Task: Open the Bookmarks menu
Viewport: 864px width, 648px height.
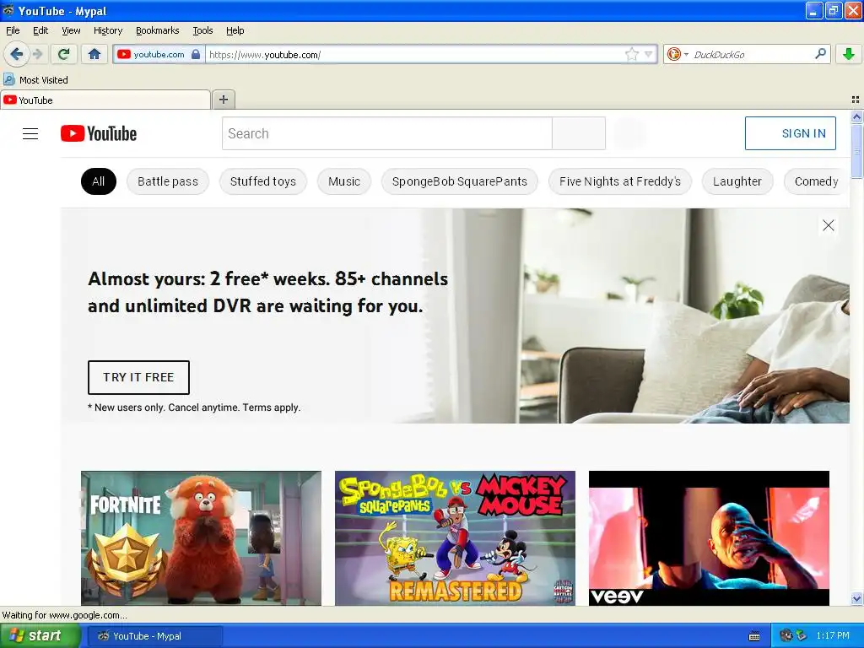Action: tap(157, 30)
